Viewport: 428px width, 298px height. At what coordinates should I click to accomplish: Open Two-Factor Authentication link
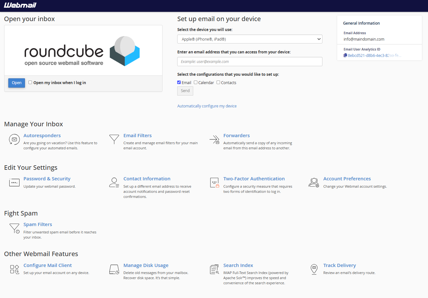(254, 179)
